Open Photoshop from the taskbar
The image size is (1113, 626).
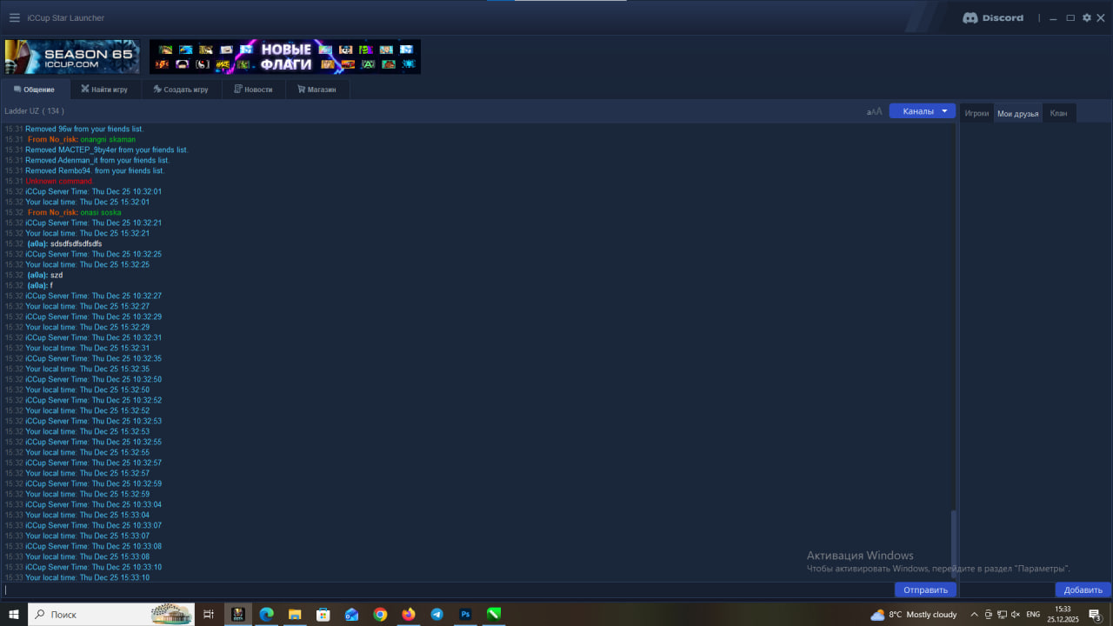click(x=465, y=614)
